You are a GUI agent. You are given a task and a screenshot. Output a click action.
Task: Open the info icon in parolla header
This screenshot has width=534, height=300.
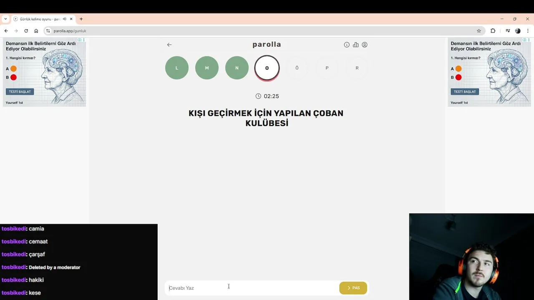coord(347,45)
